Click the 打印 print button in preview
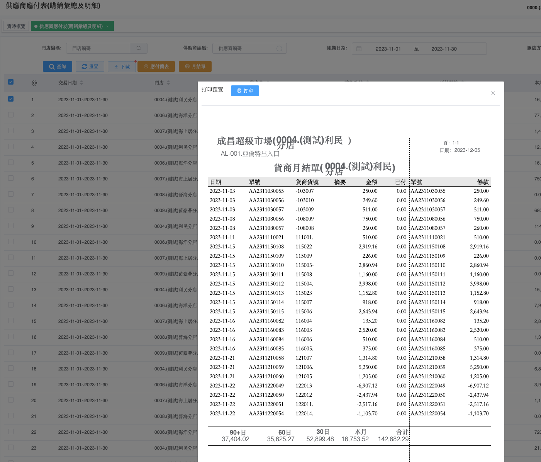Image resolution: width=541 pixels, height=462 pixels. point(245,91)
